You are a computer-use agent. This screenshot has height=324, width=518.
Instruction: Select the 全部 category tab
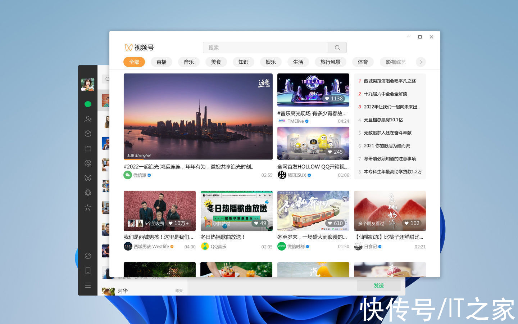(134, 62)
